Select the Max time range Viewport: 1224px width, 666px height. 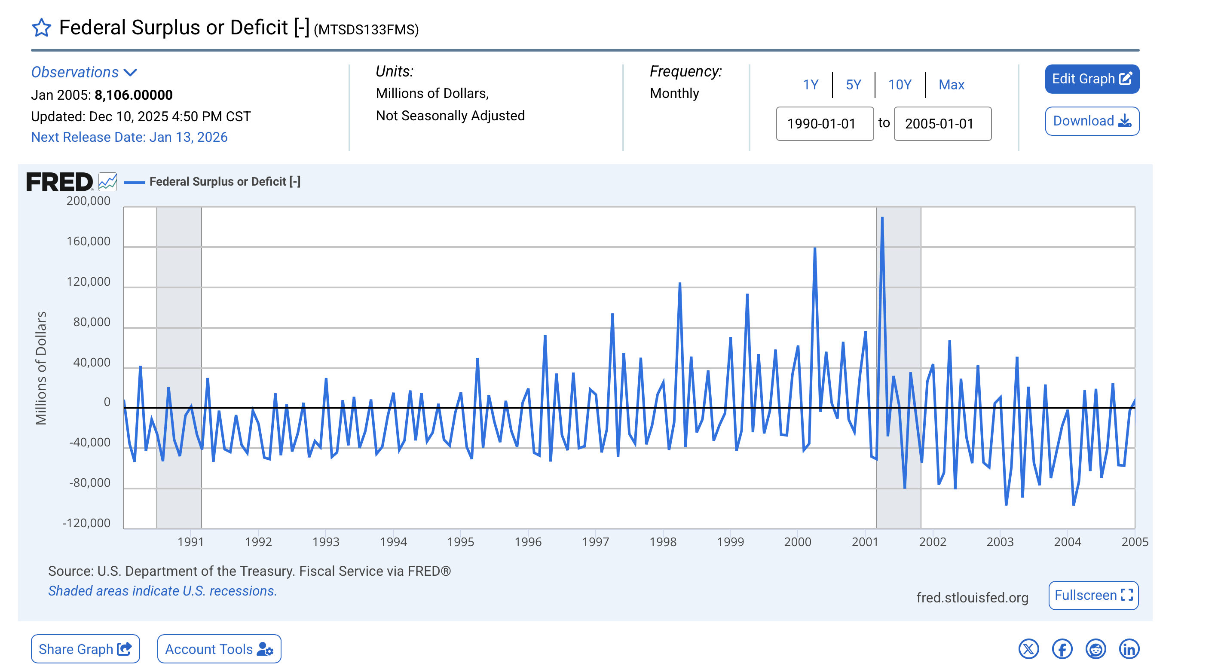pos(951,85)
